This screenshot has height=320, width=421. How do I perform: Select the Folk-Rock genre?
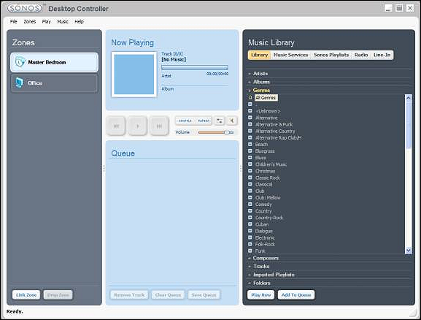(x=265, y=244)
